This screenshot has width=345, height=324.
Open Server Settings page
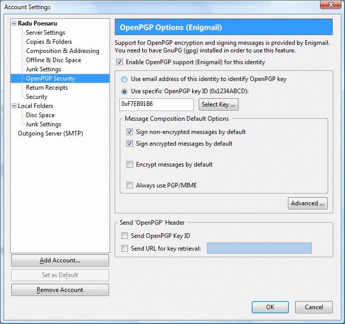click(45, 33)
